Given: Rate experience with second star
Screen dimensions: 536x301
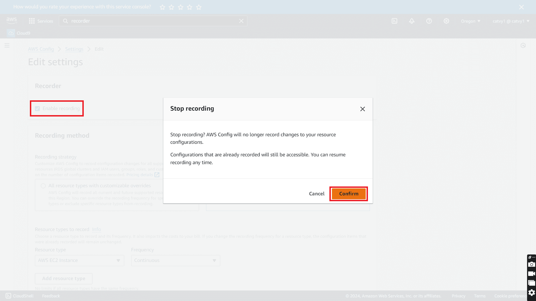Looking at the screenshot, I should [x=171, y=7].
